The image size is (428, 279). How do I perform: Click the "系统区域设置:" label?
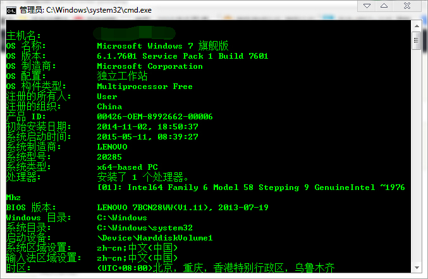[39, 247]
